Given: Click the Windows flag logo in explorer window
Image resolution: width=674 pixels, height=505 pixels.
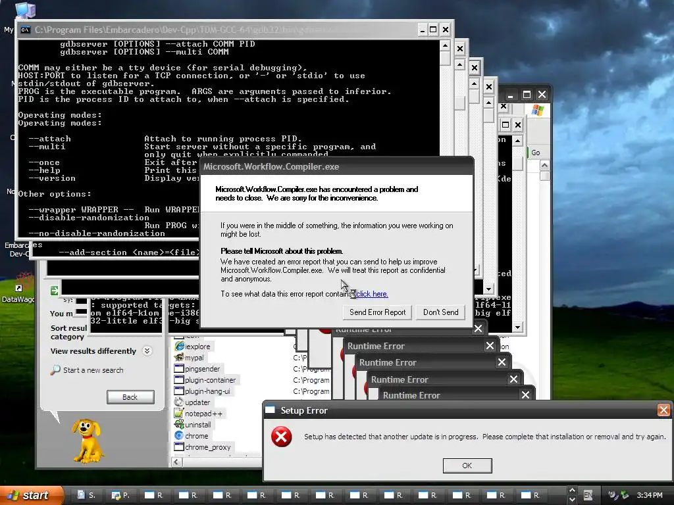Looking at the screenshot, I should point(537,110).
